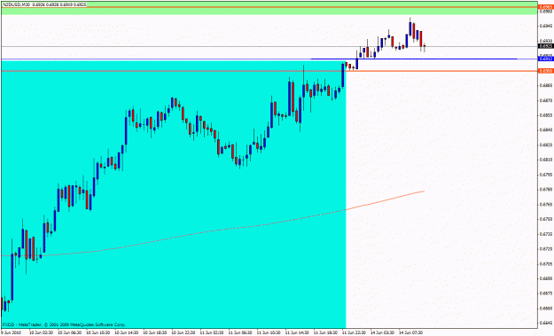Image resolution: width=554 pixels, height=336 pixels.
Task: Click the 0.6660 price scale label
Action: 546,309
